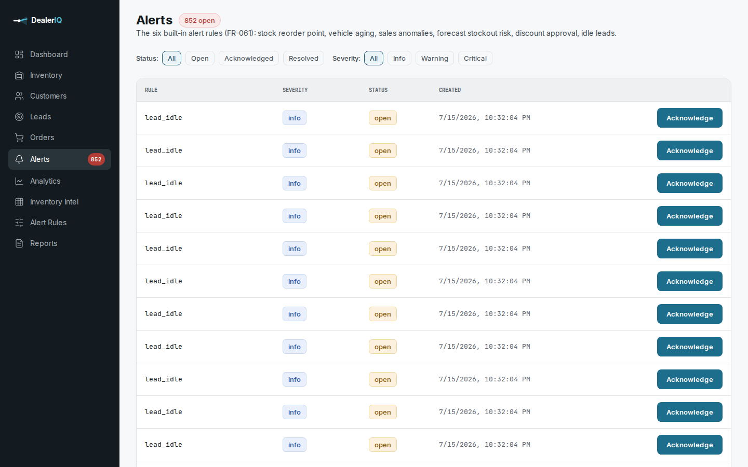Click the CREATED column header
The height and width of the screenshot is (467, 748).
tap(450, 90)
